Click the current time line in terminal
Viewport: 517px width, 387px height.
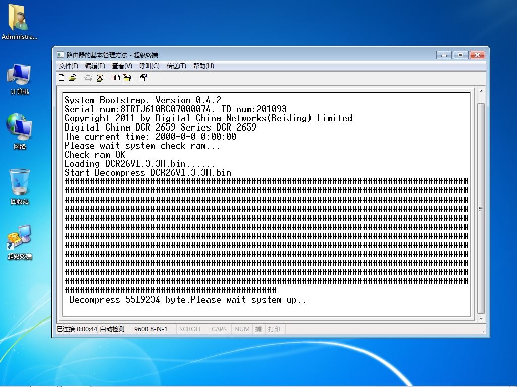coord(150,136)
